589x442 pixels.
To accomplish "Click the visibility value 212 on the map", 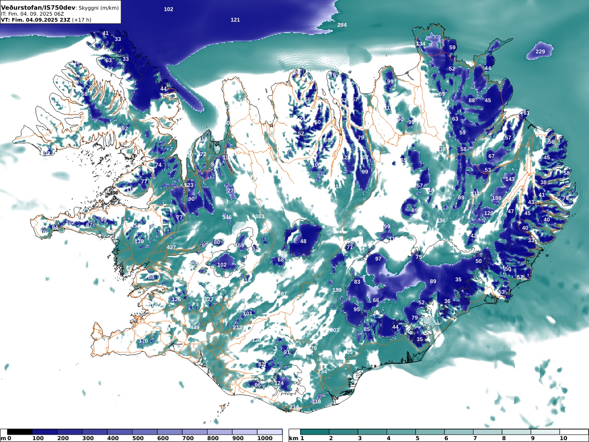I will point(237,327).
